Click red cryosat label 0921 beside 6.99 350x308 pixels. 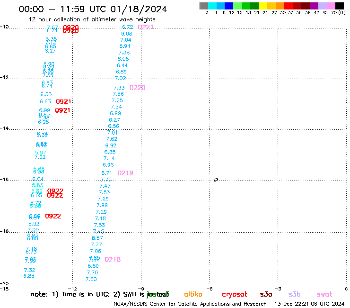(x=62, y=110)
